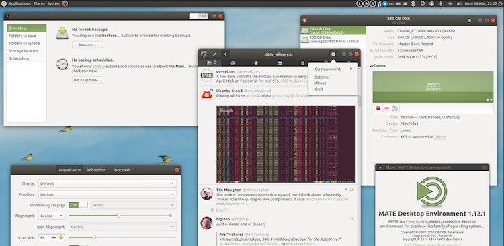Toggle the backup OFF switch

coord(199,16)
